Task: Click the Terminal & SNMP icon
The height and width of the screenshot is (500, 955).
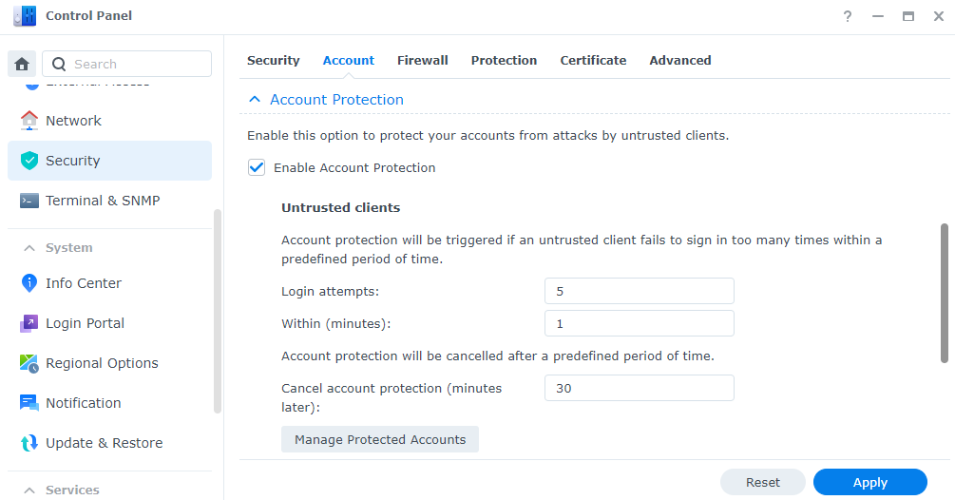Action: [29, 201]
